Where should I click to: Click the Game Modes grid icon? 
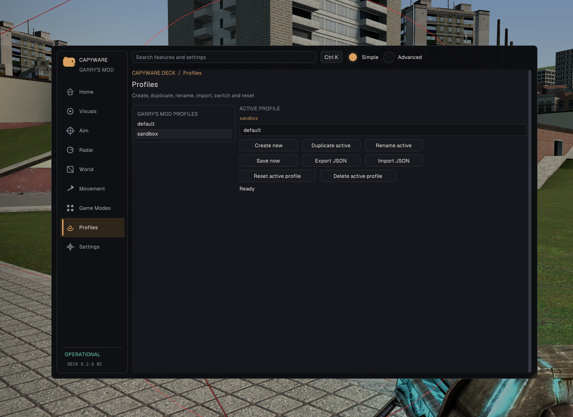click(70, 208)
